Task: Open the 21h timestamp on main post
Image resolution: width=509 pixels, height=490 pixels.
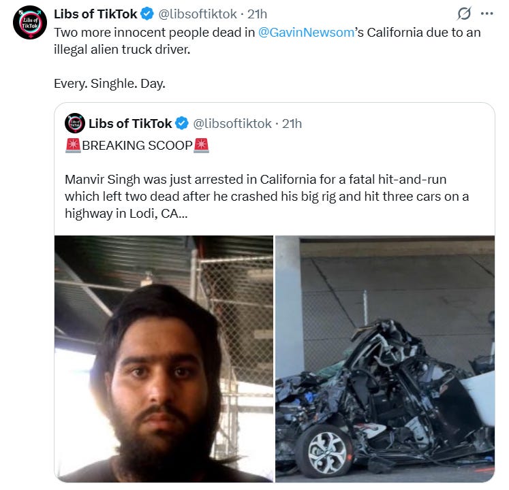Action: pyautogui.click(x=257, y=14)
